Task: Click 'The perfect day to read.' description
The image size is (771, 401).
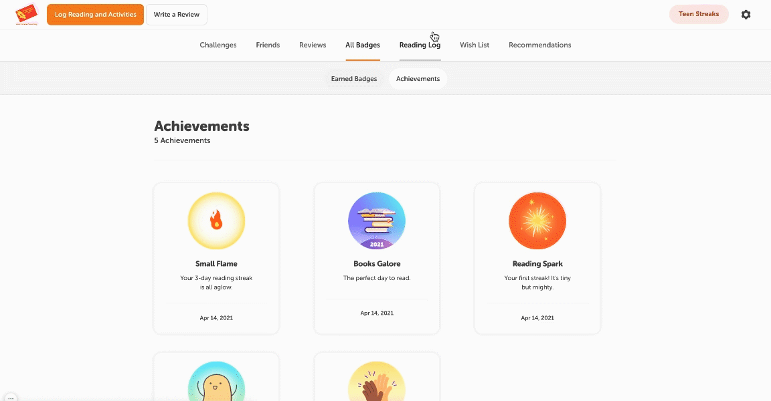Action: point(377,278)
